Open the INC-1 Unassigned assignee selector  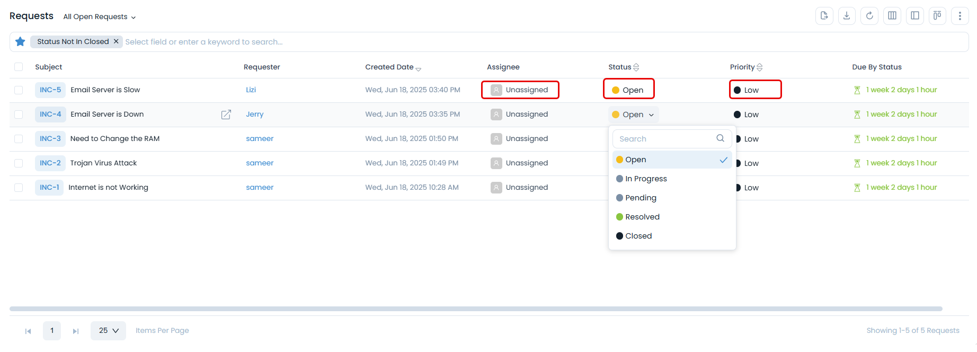(519, 188)
